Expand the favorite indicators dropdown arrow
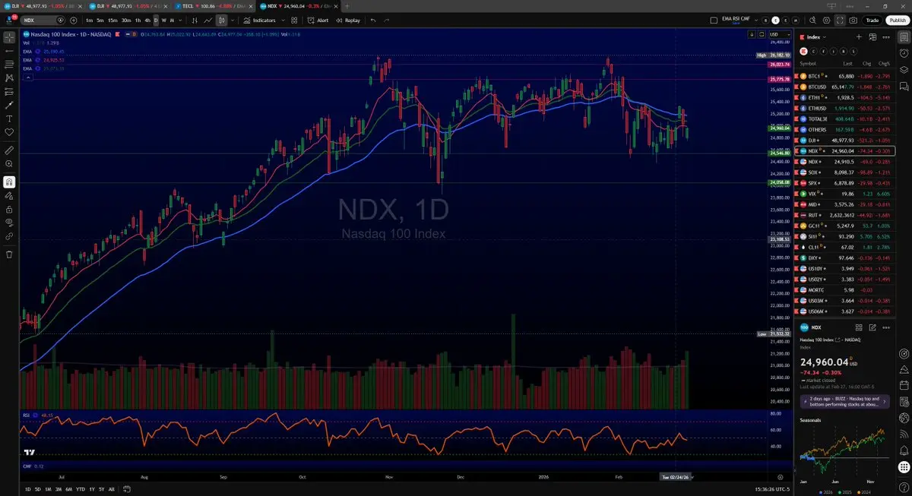Screen dimensions: 912x496 pos(283,21)
